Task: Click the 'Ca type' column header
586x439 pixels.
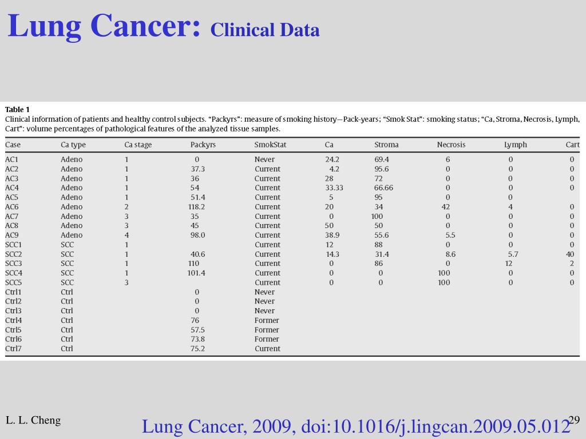Action: tap(73, 145)
